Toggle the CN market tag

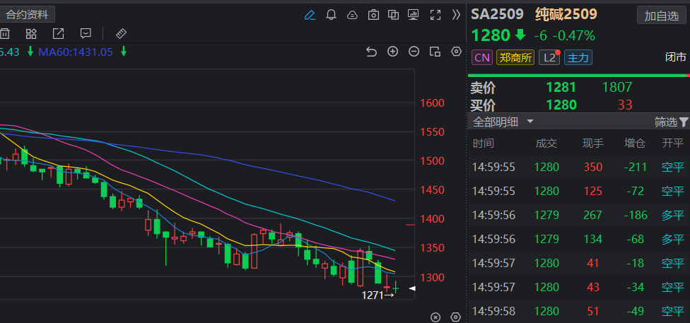[x=481, y=57]
